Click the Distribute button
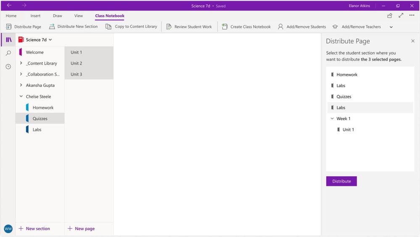The width and height of the screenshot is (420, 237). [x=341, y=181]
